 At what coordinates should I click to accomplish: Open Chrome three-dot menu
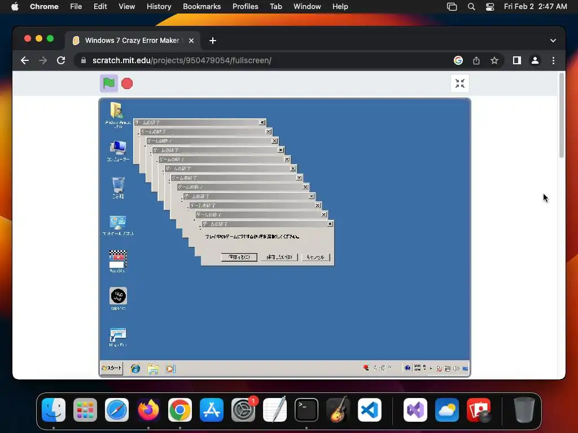click(553, 60)
